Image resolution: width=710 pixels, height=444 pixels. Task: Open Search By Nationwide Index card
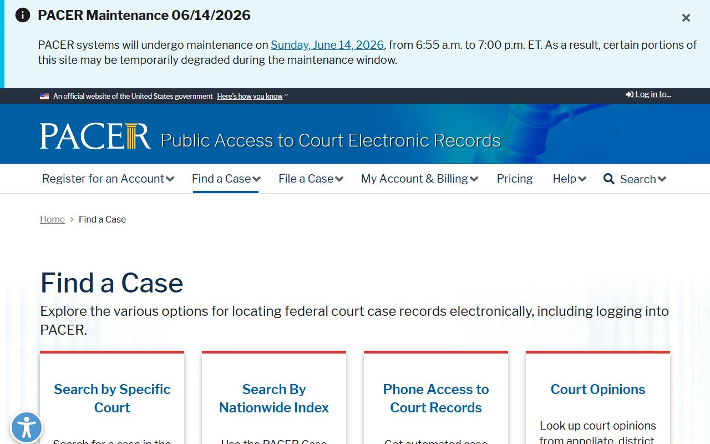click(x=274, y=398)
